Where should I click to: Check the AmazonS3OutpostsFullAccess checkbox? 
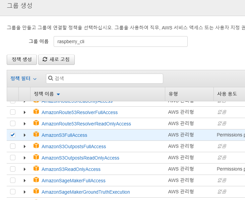13,146
